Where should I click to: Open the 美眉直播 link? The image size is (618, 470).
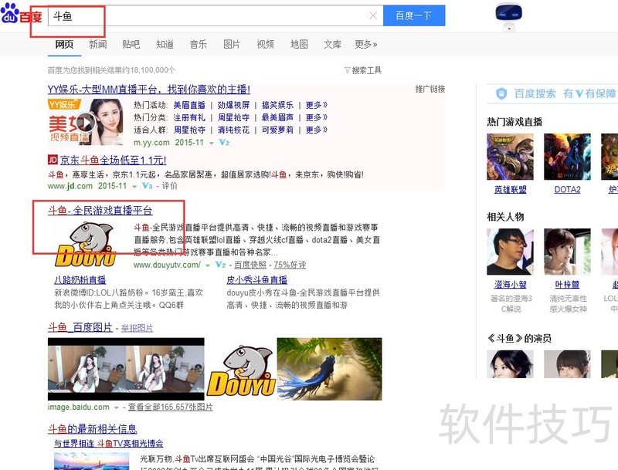(x=189, y=105)
